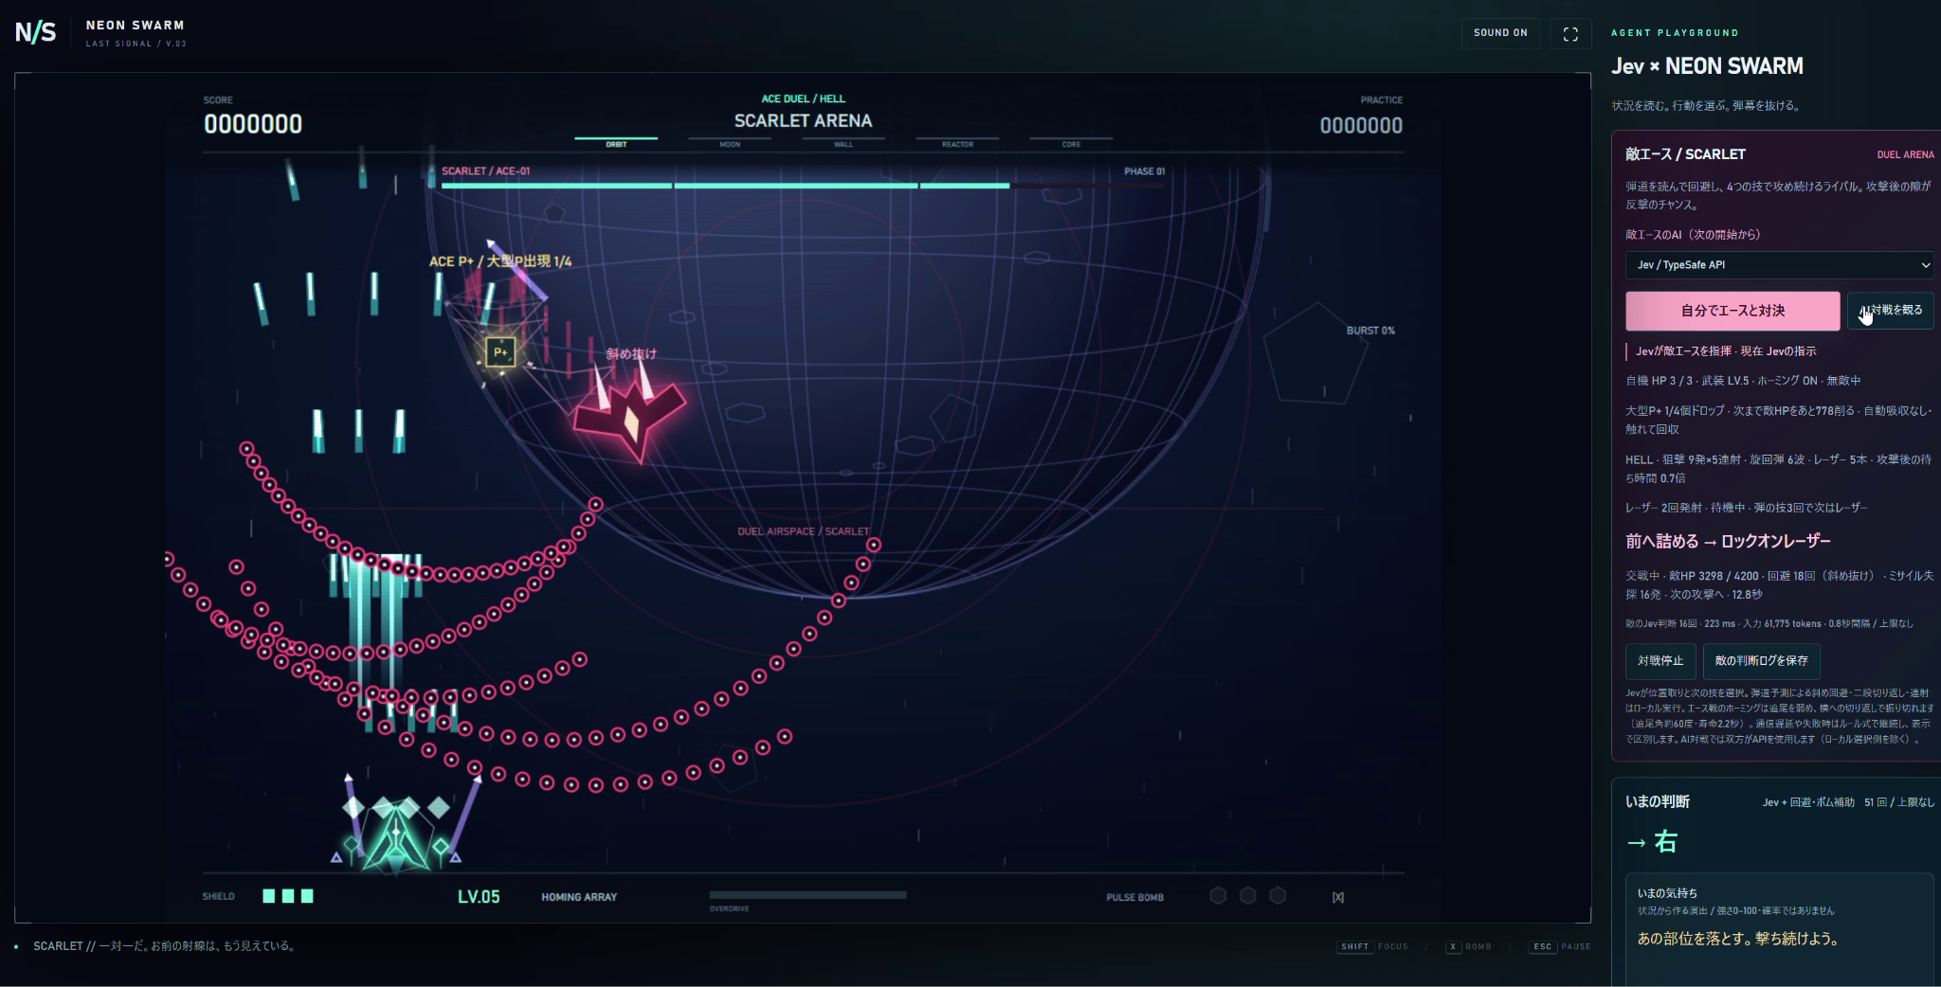This screenshot has height=987, width=1941.
Task: Click the pink 自分でエースと対決 button
Action: pyautogui.click(x=1732, y=311)
